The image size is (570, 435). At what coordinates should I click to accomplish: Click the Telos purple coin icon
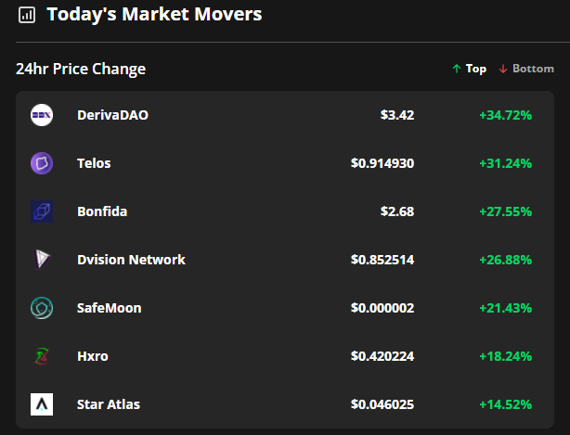coord(42,163)
